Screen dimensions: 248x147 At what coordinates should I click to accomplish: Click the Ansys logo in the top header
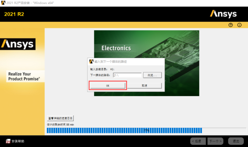(223, 14)
